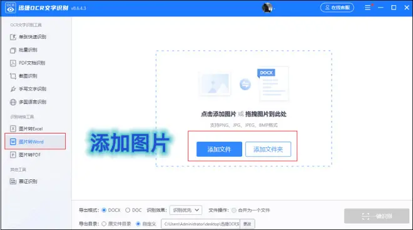Screen dimensions: 413x230
Task: Open the hamburger menu icon
Action: (368, 8)
